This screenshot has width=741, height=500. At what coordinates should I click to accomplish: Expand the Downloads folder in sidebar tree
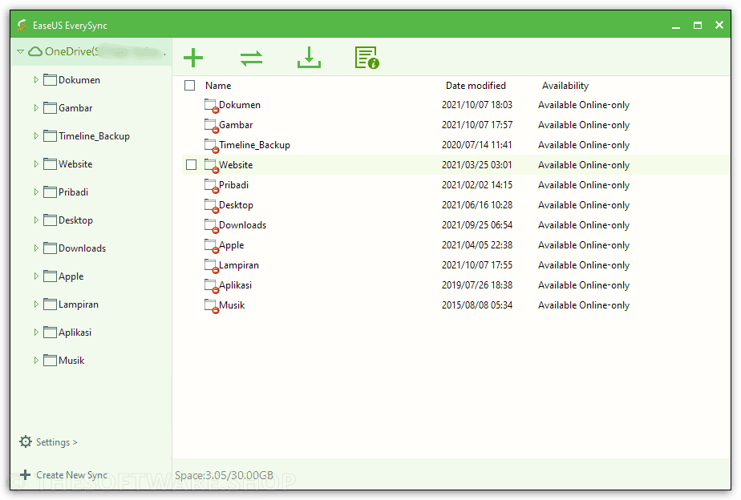point(35,248)
